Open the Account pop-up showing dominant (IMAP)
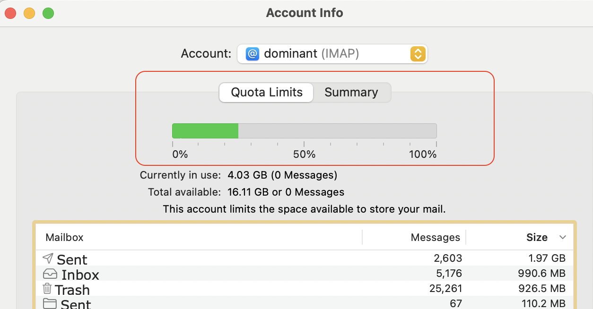Viewport: 593px width, 309px height. 332,54
